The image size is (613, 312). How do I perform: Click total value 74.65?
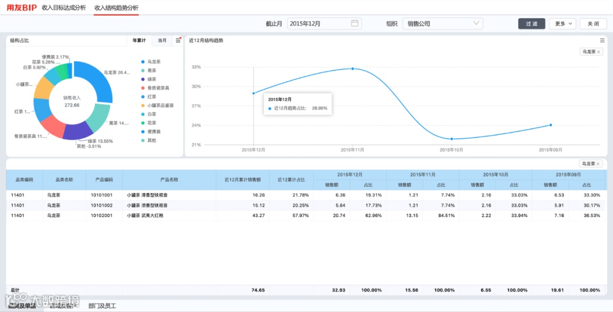tap(258, 290)
